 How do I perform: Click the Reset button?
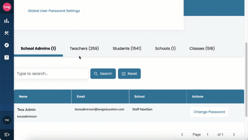(x=129, y=74)
